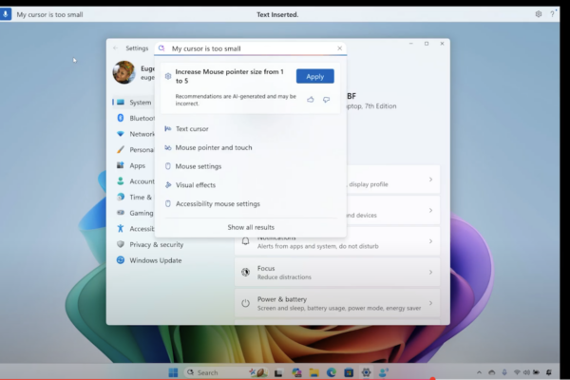570x380 pixels.
Task: Show all search results
Action: click(x=251, y=227)
